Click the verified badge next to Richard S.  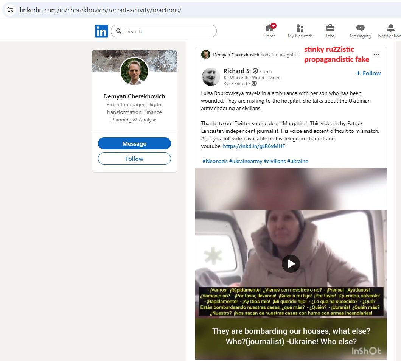[255, 71]
